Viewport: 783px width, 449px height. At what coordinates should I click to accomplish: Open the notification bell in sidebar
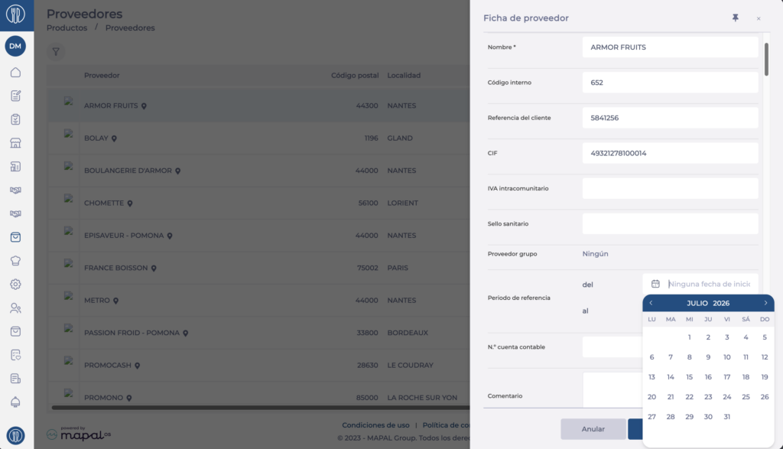15,402
